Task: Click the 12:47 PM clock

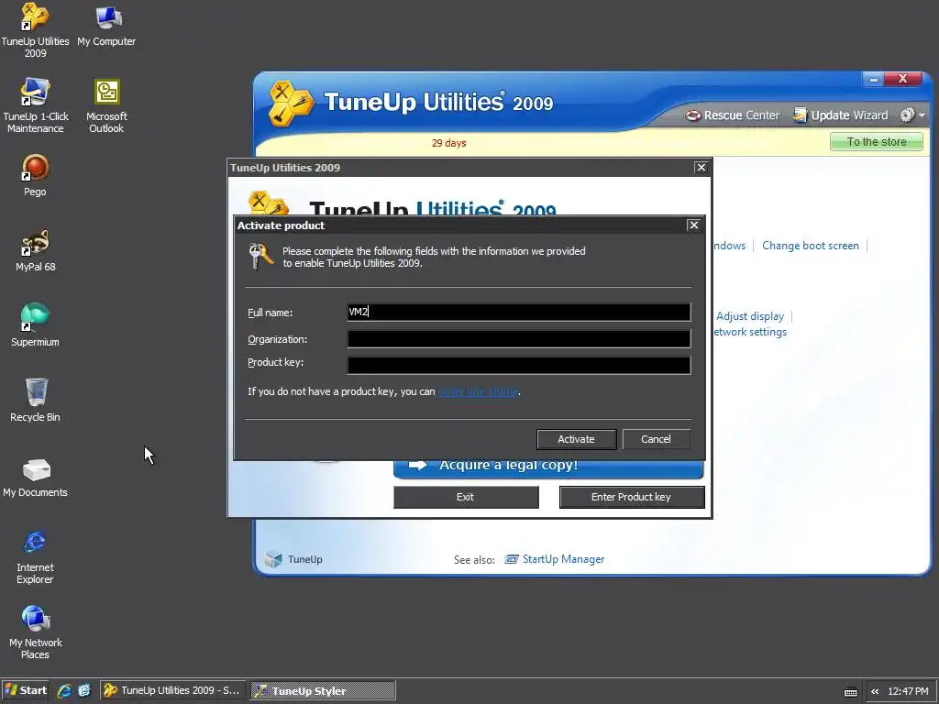Action: tap(908, 691)
